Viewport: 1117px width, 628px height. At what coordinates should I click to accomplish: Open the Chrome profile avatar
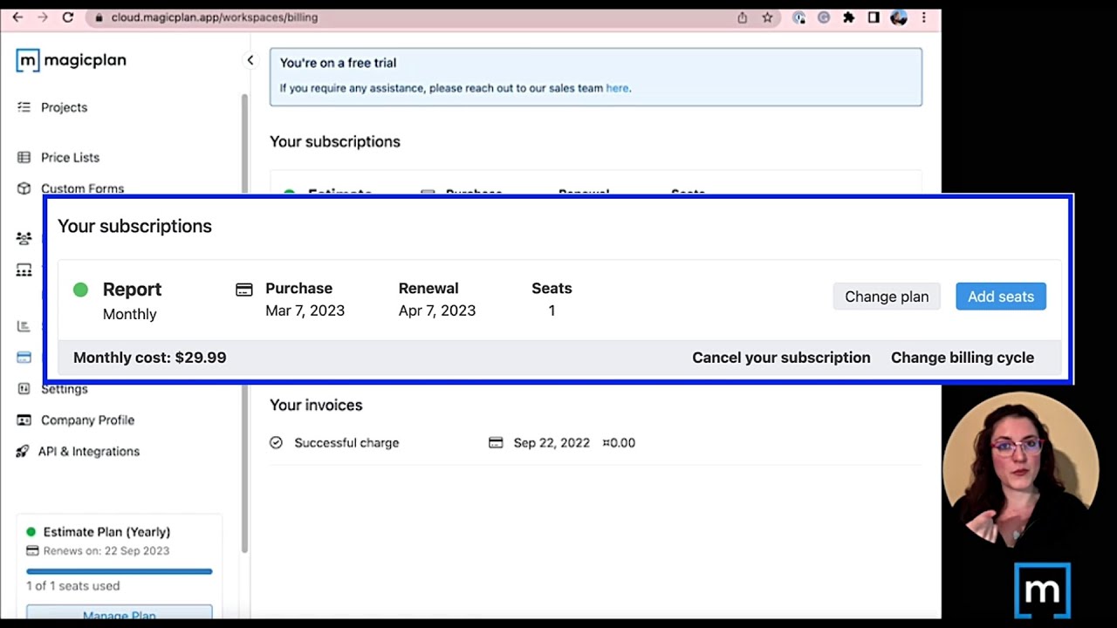coord(899,17)
